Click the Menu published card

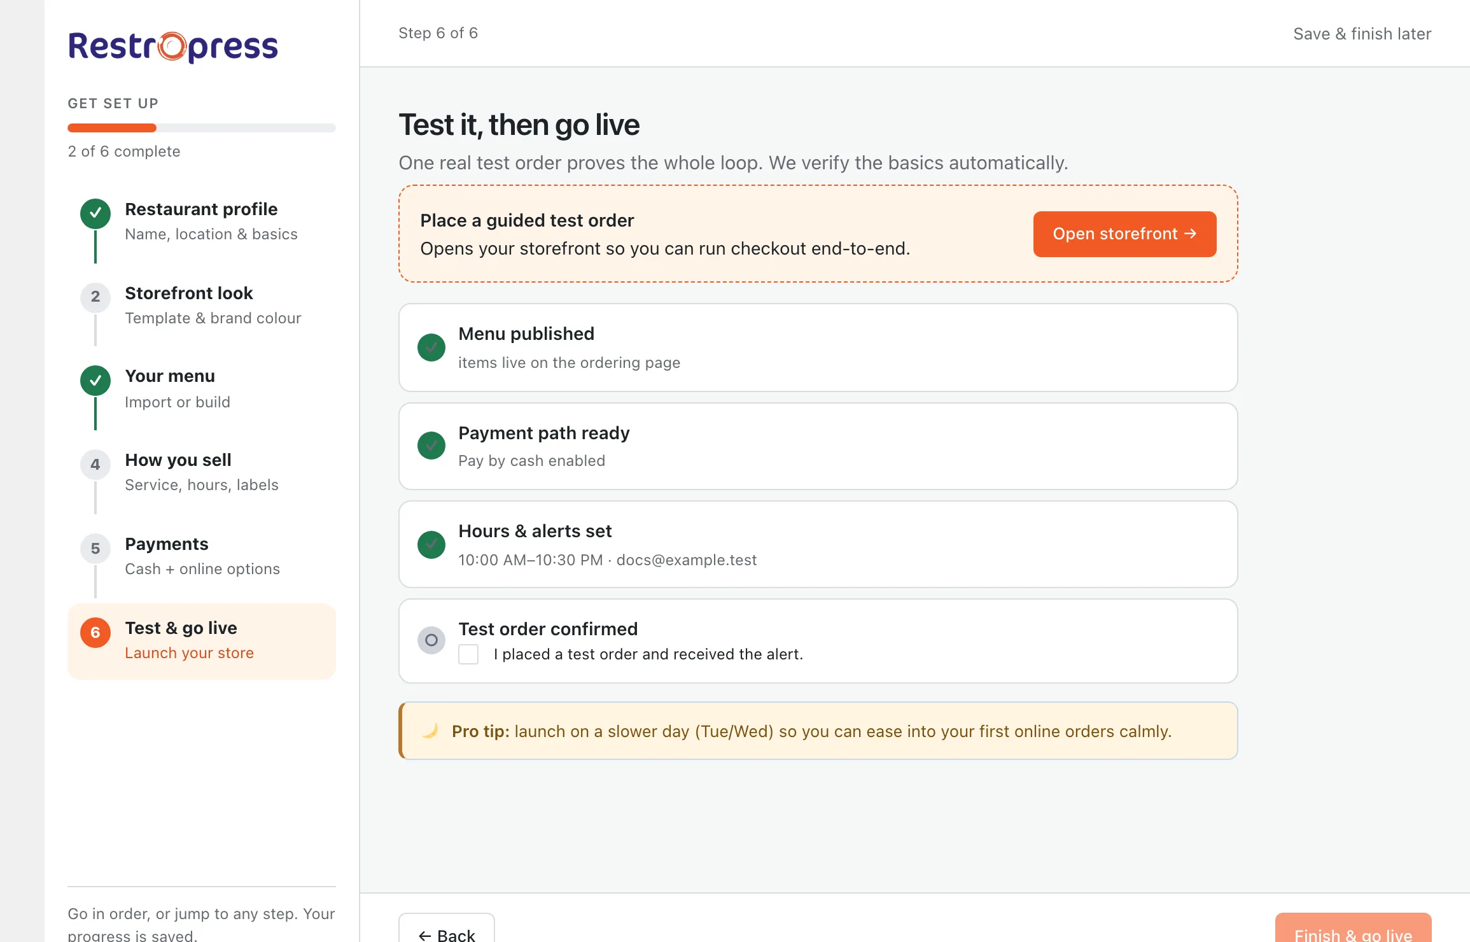818,348
